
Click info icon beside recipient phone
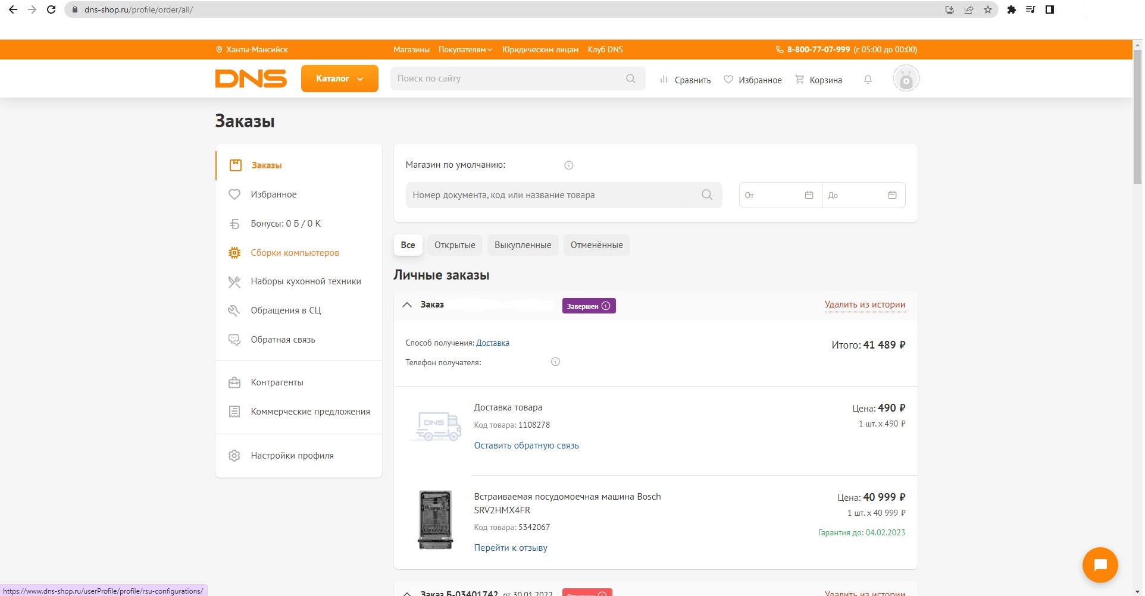[555, 362]
